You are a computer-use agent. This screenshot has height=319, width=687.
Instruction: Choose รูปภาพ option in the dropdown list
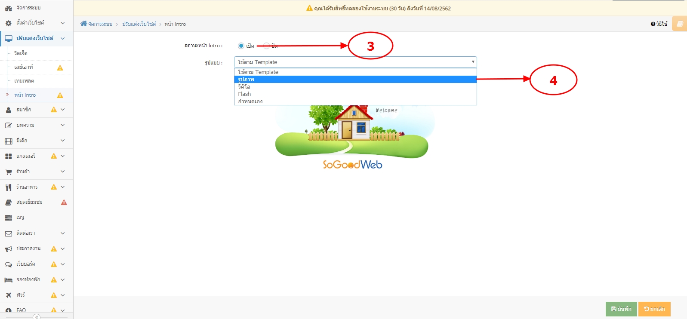pos(355,79)
